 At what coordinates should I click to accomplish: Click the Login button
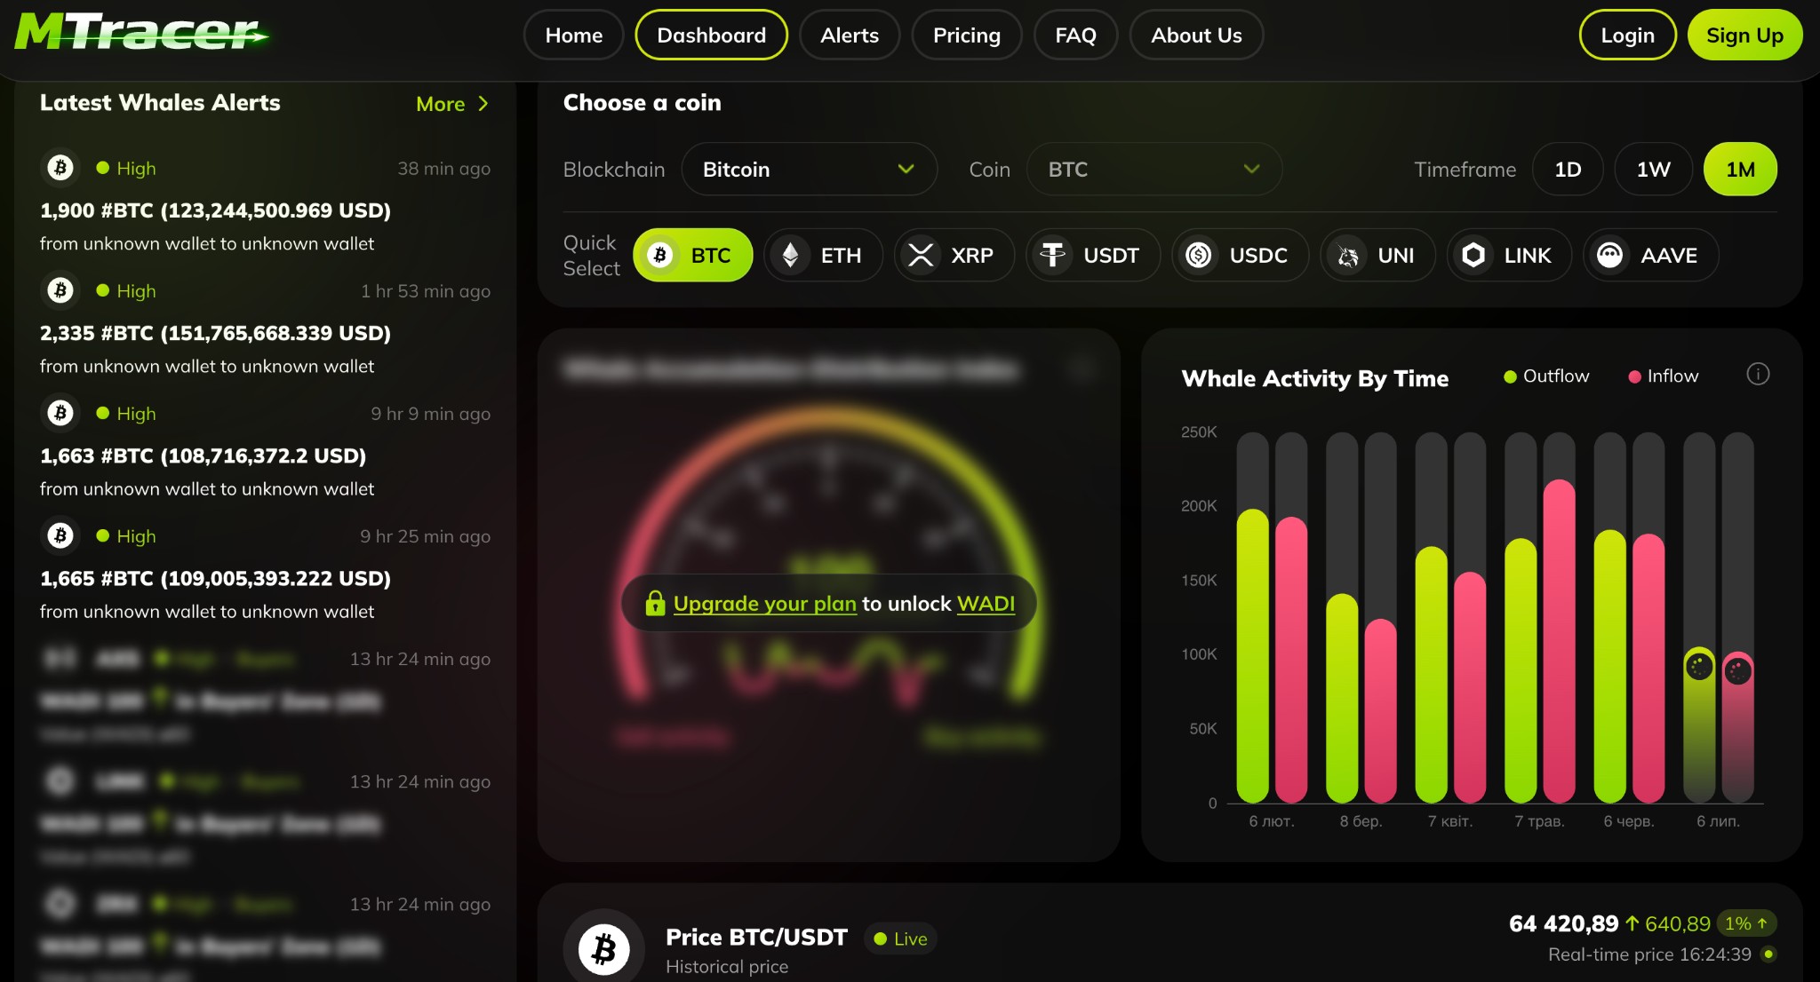click(x=1627, y=36)
